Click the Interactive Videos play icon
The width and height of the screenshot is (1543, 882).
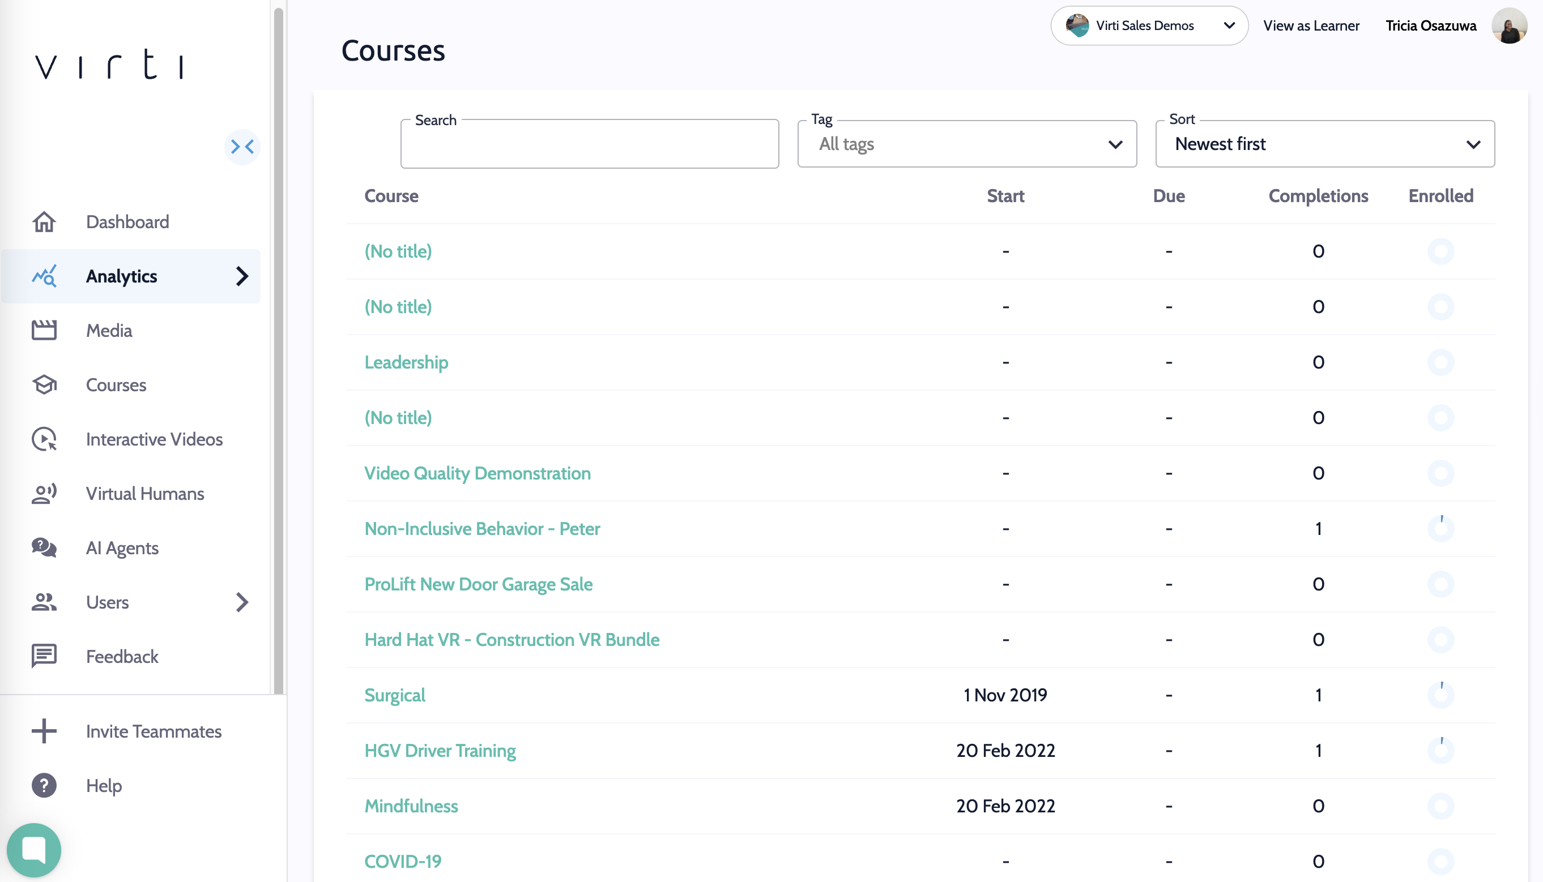(44, 439)
